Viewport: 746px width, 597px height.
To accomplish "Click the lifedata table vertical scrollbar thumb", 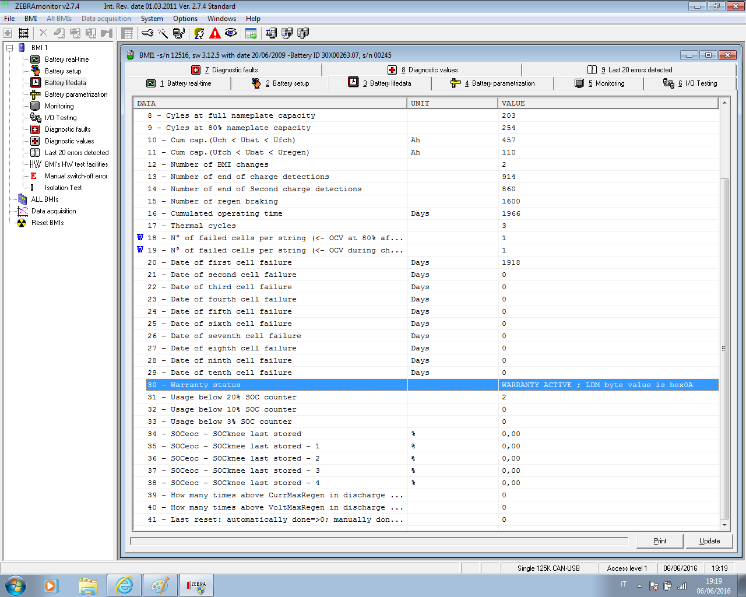I will [x=724, y=347].
